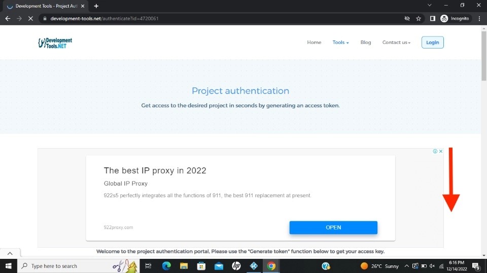Open Task View in the taskbar

pyautogui.click(x=148, y=266)
